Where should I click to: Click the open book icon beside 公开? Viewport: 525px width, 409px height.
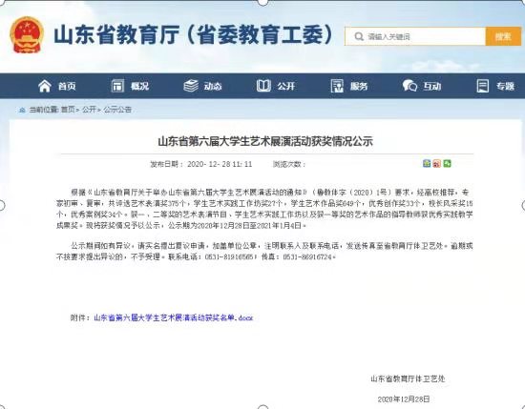click(x=263, y=86)
